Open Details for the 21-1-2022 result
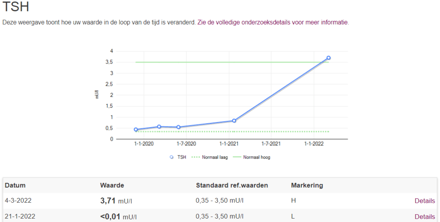Viewport: 440px width, 222px height. (x=425, y=217)
